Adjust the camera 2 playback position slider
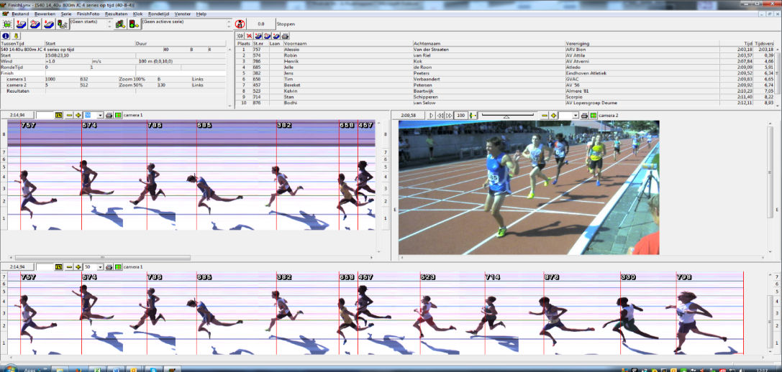 click(506, 115)
